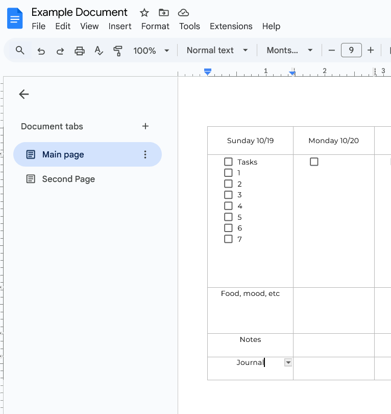Click the undo arrow icon
The width and height of the screenshot is (391, 414).
pyautogui.click(x=41, y=51)
